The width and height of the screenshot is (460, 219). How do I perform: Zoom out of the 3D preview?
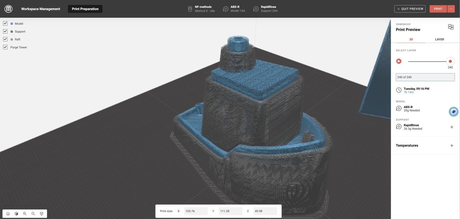pos(33,214)
